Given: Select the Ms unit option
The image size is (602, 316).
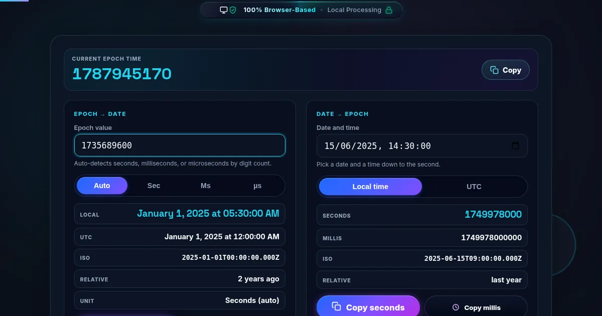Looking at the screenshot, I should tap(206, 186).
